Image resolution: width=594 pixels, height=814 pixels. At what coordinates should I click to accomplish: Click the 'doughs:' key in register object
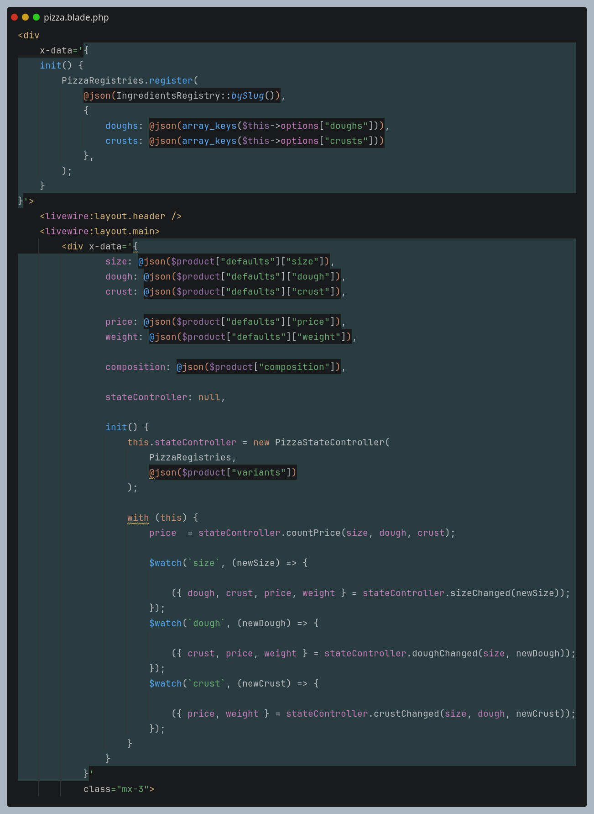(125, 126)
